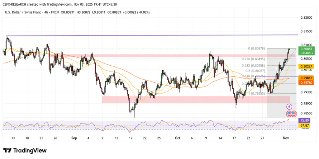This screenshot has width=319, height=159.
Task: Click the yellow RSI average value 67.87
Action: [x=304, y=125]
